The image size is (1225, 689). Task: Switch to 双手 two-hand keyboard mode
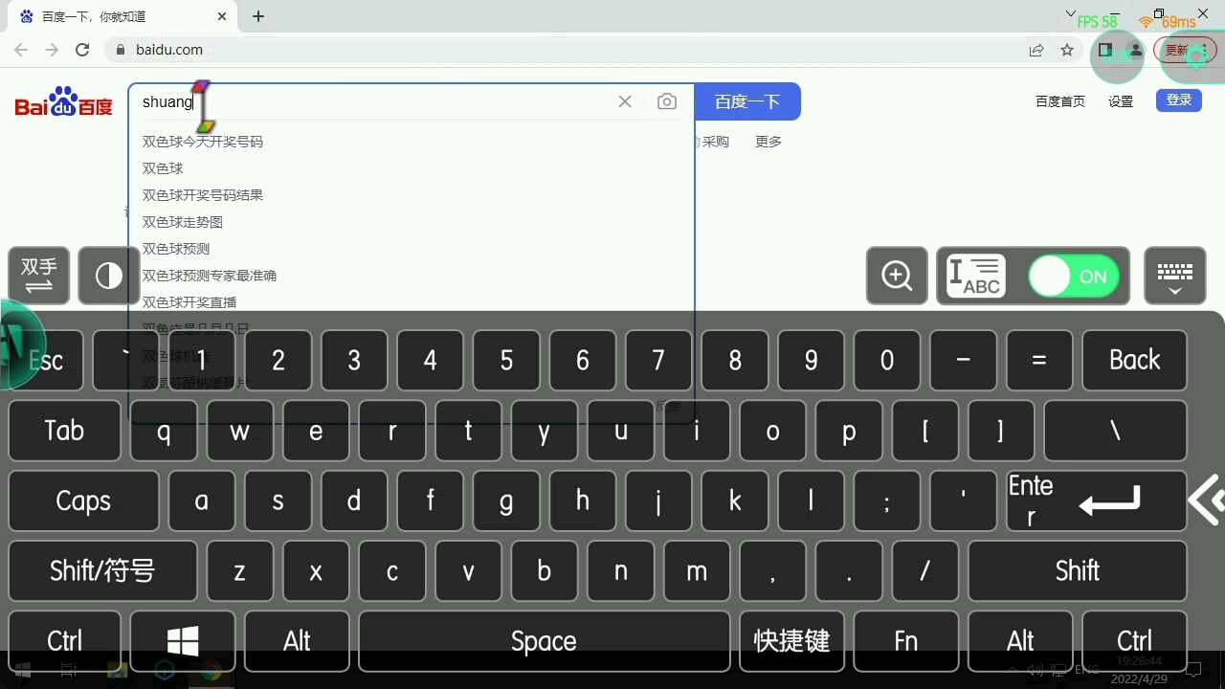click(39, 276)
